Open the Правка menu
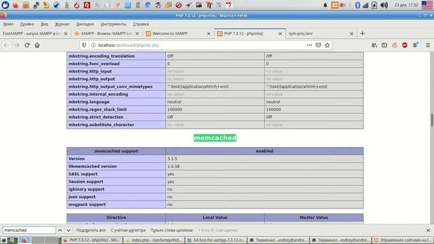This screenshot has width=434, height=244. (x=27, y=24)
